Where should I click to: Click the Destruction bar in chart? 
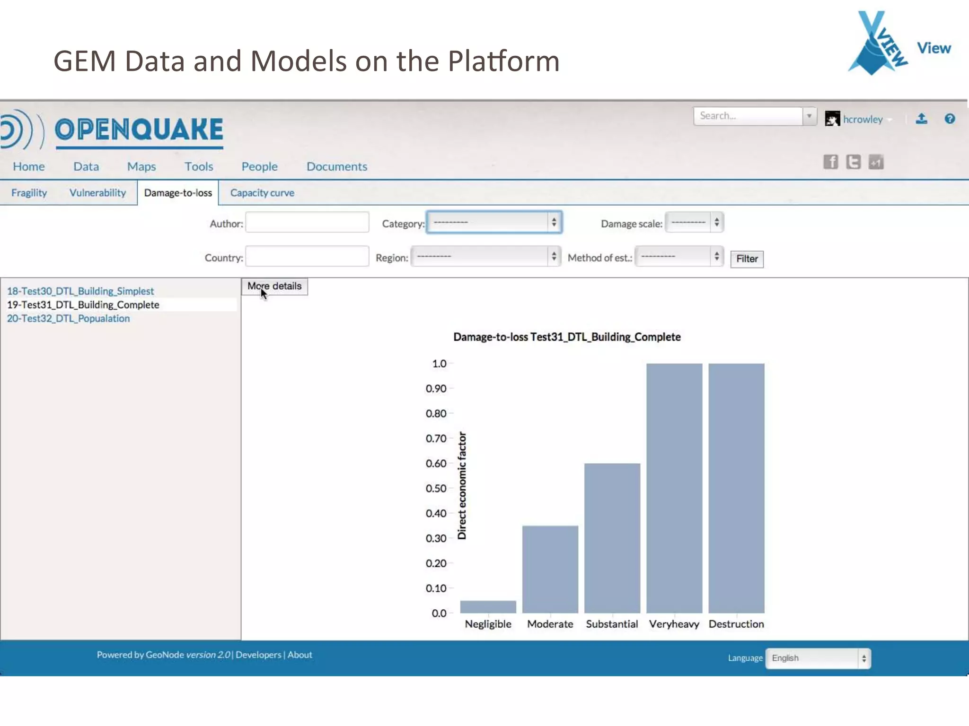point(736,488)
